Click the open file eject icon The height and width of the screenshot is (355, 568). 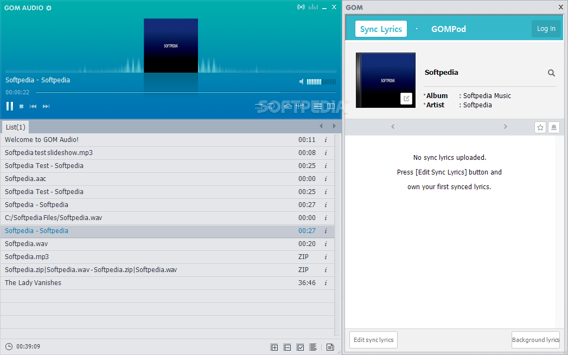click(x=288, y=106)
